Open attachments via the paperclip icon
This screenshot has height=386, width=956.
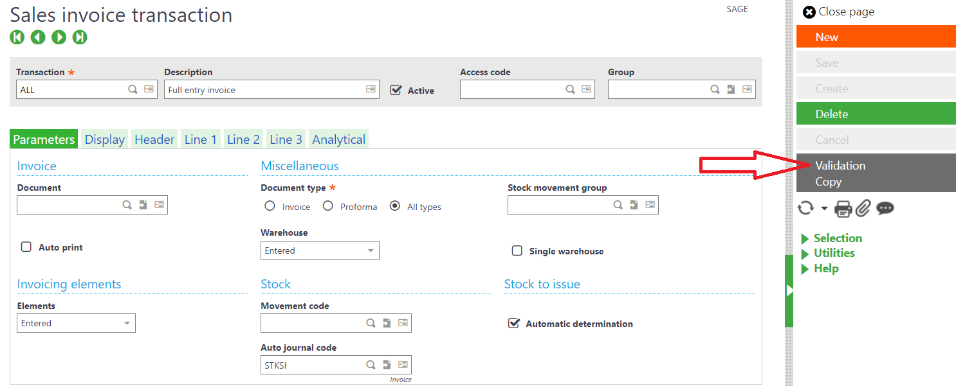coord(863,208)
